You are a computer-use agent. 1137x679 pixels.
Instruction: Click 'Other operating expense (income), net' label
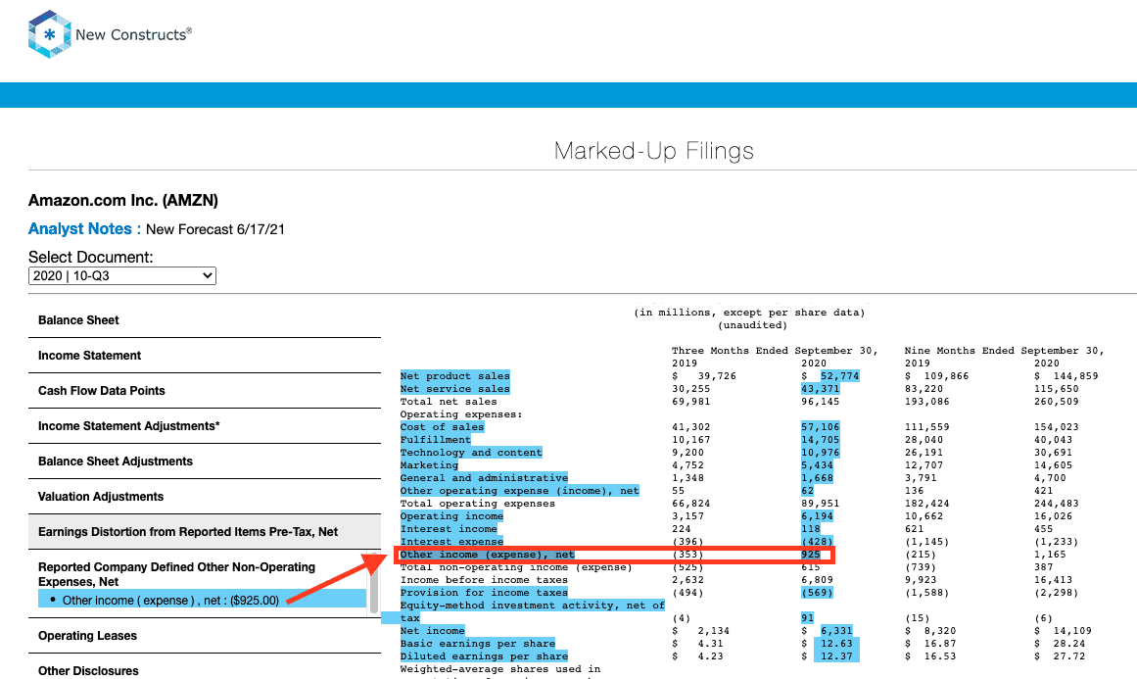[519, 490]
